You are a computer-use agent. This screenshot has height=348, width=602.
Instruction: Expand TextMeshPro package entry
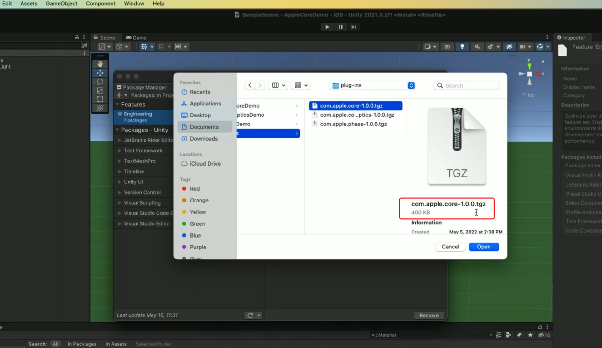pyautogui.click(x=119, y=161)
